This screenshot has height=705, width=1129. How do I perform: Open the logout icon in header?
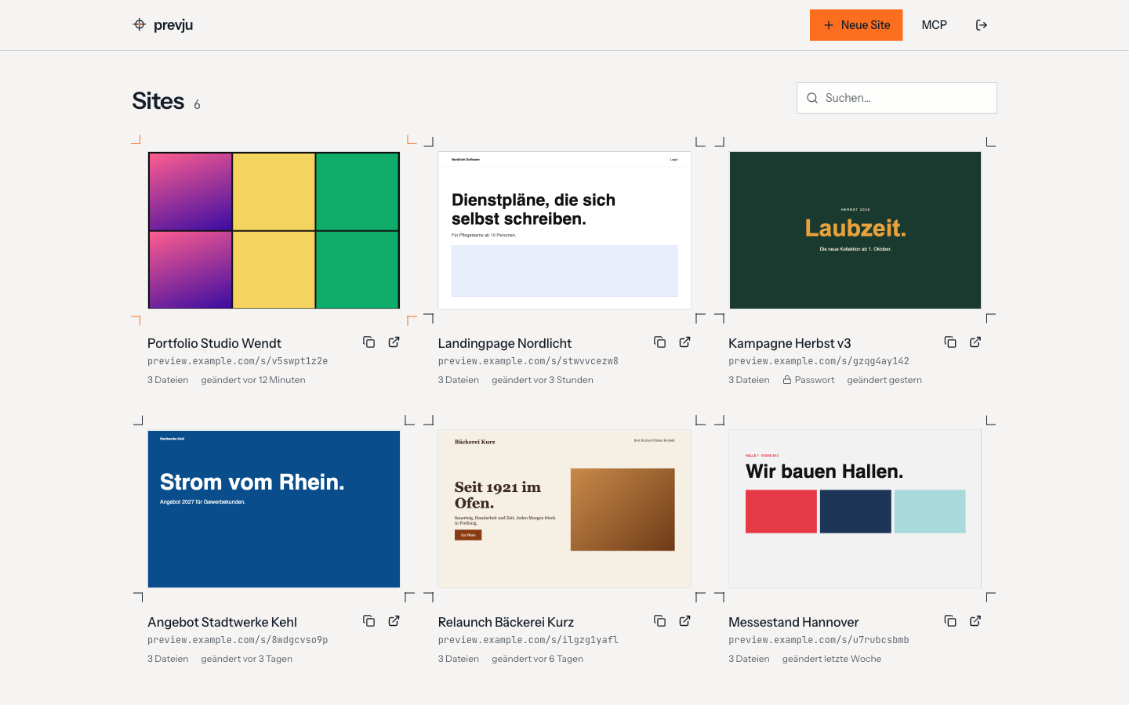click(982, 25)
